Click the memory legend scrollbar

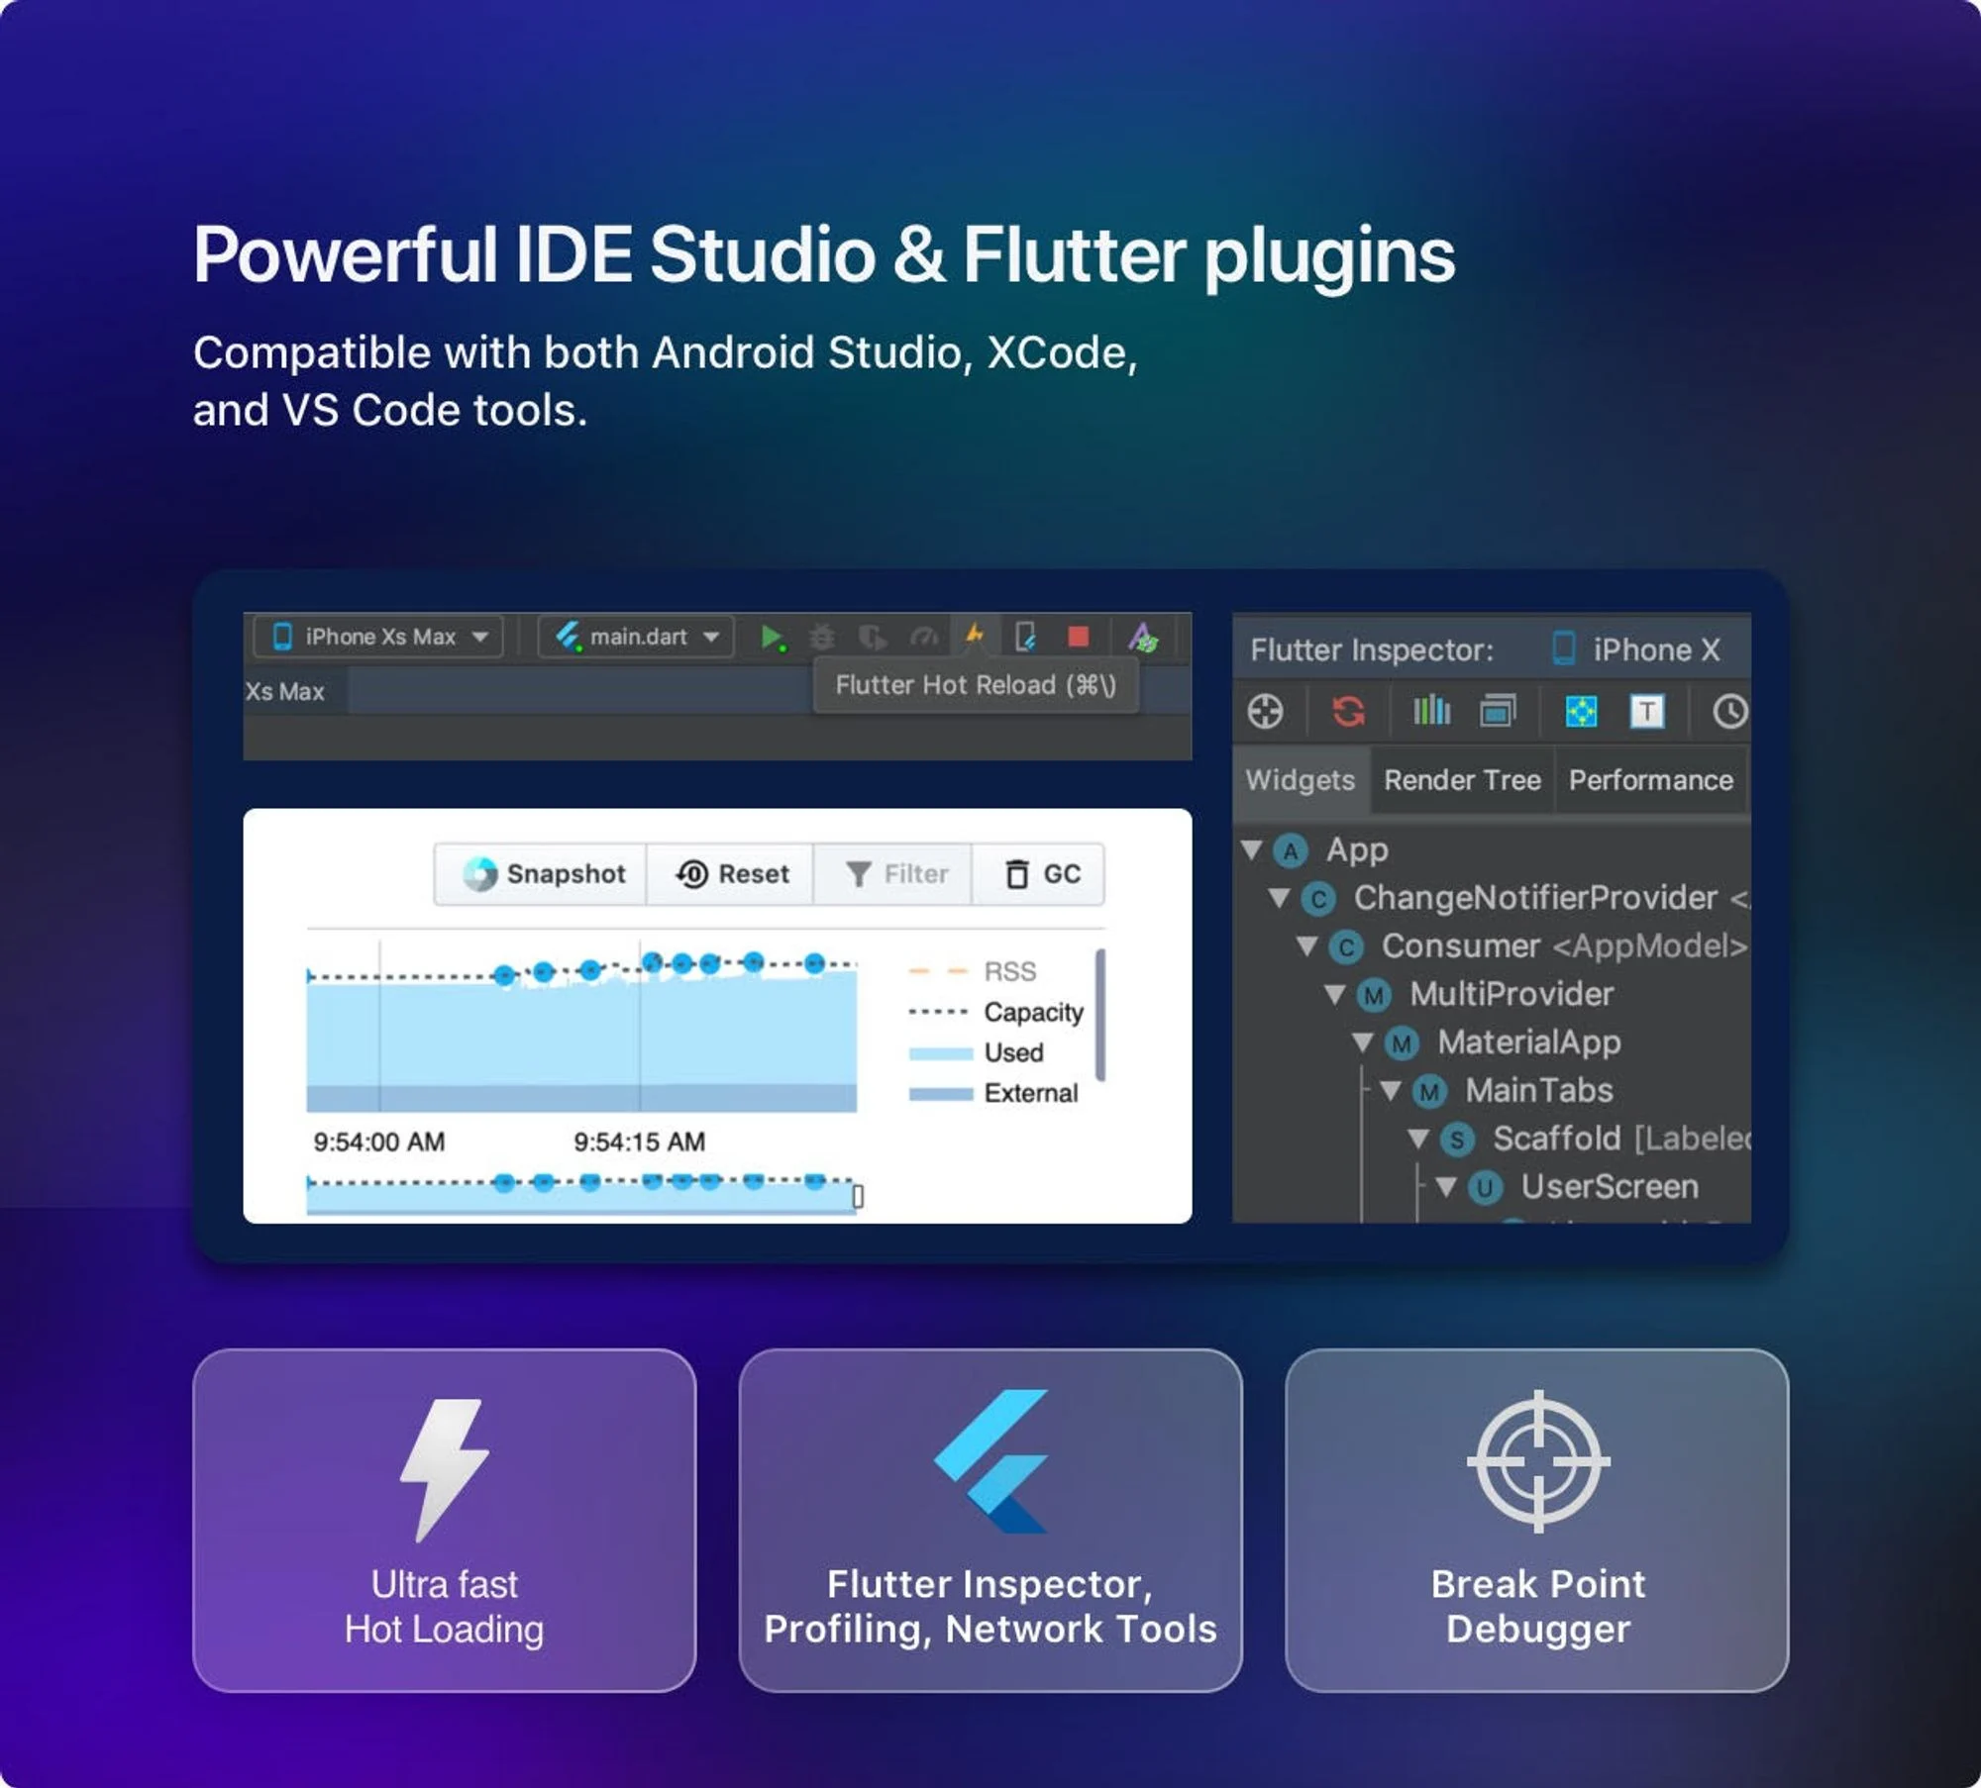[x=1099, y=1015]
